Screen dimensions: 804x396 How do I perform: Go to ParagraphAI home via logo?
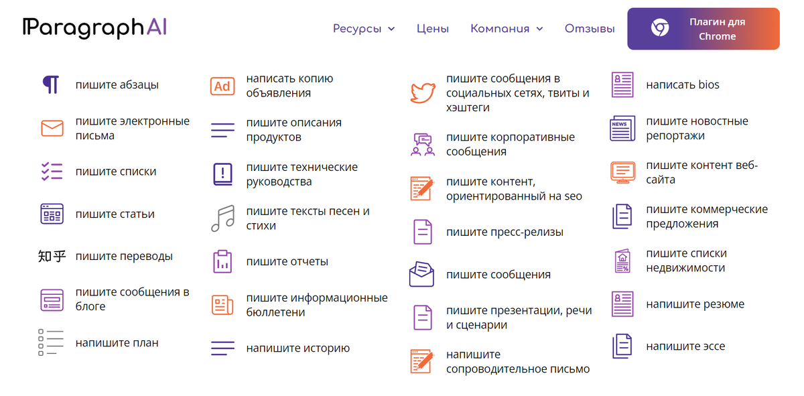94,27
